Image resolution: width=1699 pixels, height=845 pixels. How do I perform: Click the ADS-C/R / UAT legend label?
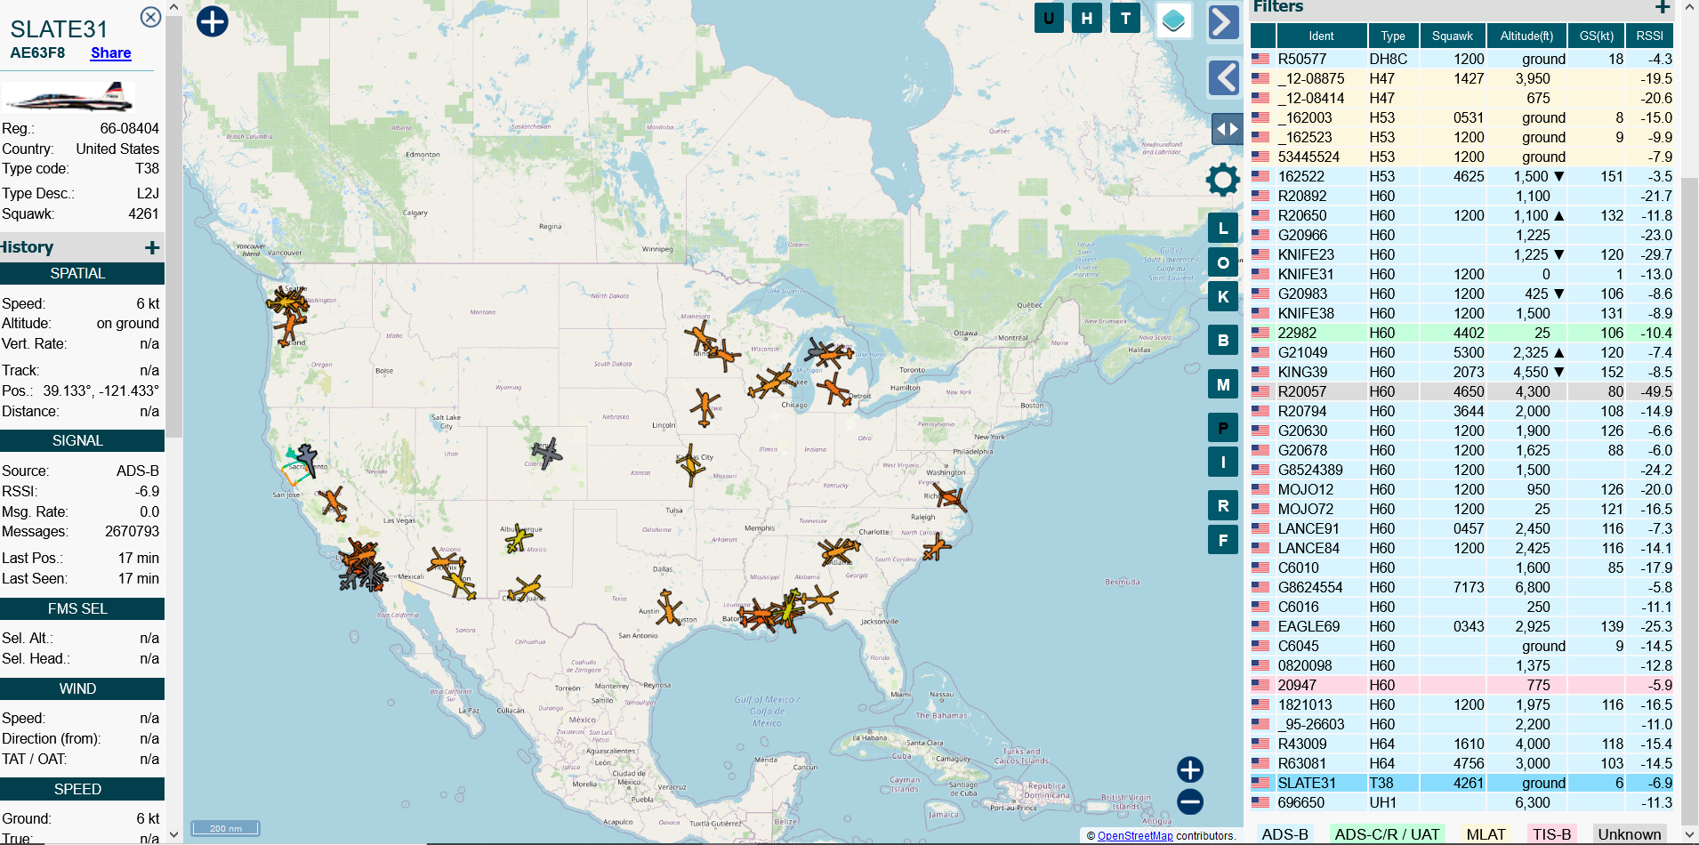click(x=1387, y=834)
